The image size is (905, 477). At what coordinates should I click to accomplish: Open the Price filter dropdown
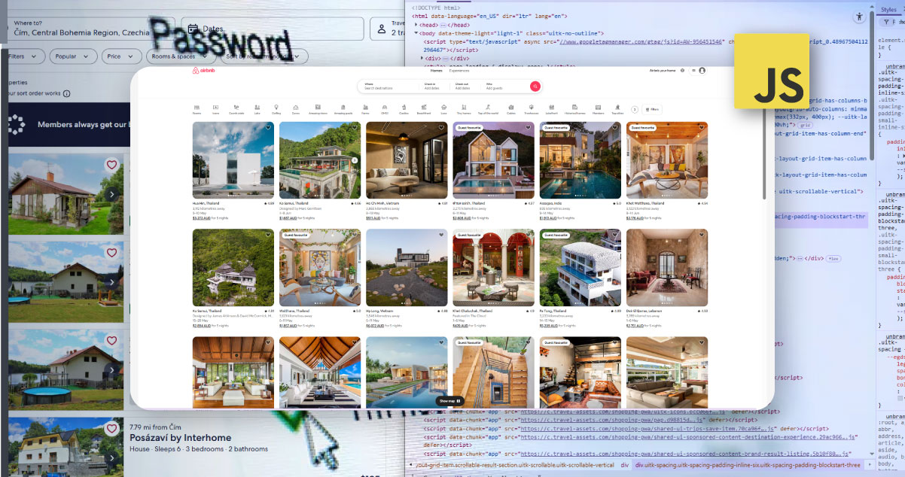(x=120, y=56)
